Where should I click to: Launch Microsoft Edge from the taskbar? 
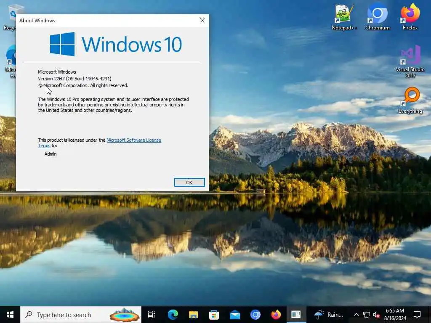click(173, 315)
